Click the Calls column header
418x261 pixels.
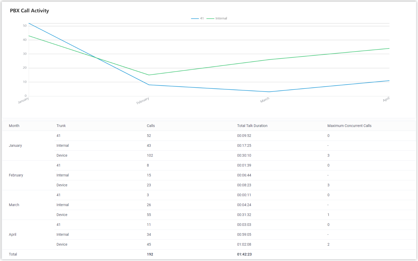[151, 126]
